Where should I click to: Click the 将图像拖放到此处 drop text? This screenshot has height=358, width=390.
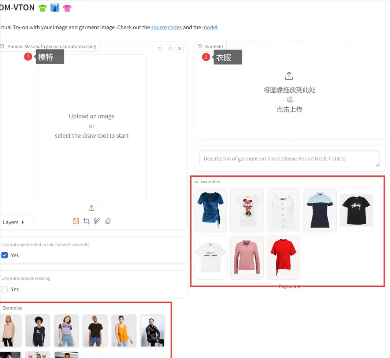click(x=290, y=90)
